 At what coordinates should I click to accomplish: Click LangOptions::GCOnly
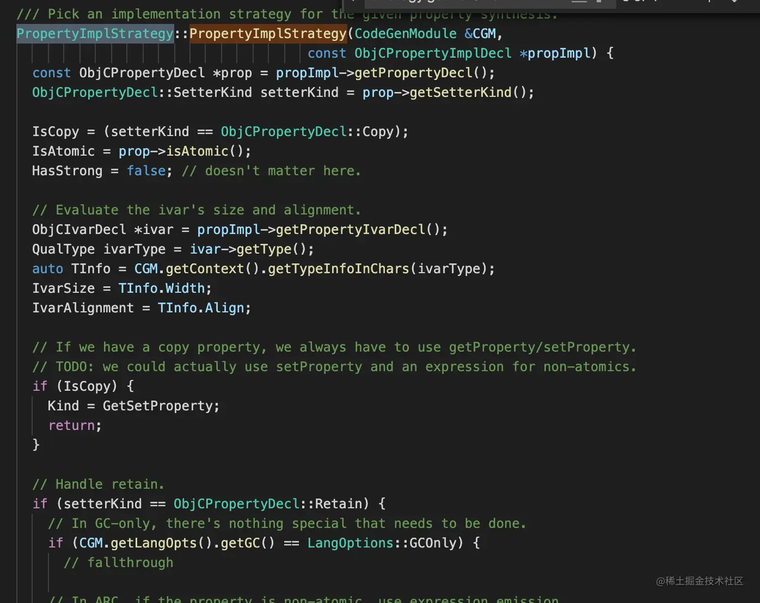(x=382, y=543)
